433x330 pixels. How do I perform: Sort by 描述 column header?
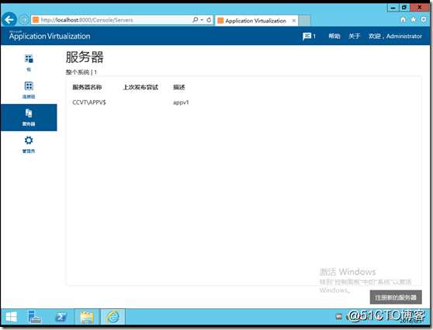[x=179, y=87]
